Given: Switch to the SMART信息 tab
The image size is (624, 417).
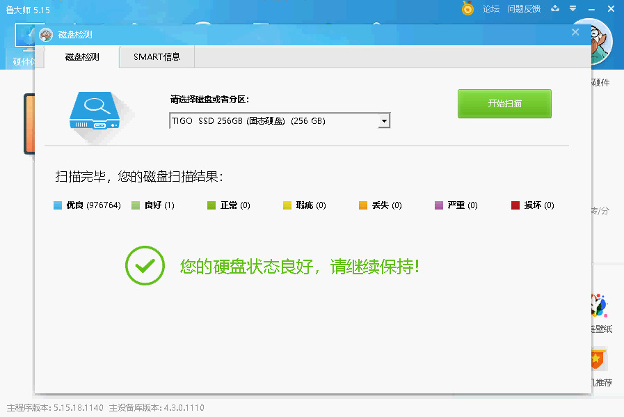Looking at the screenshot, I should click(x=156, y=57).
